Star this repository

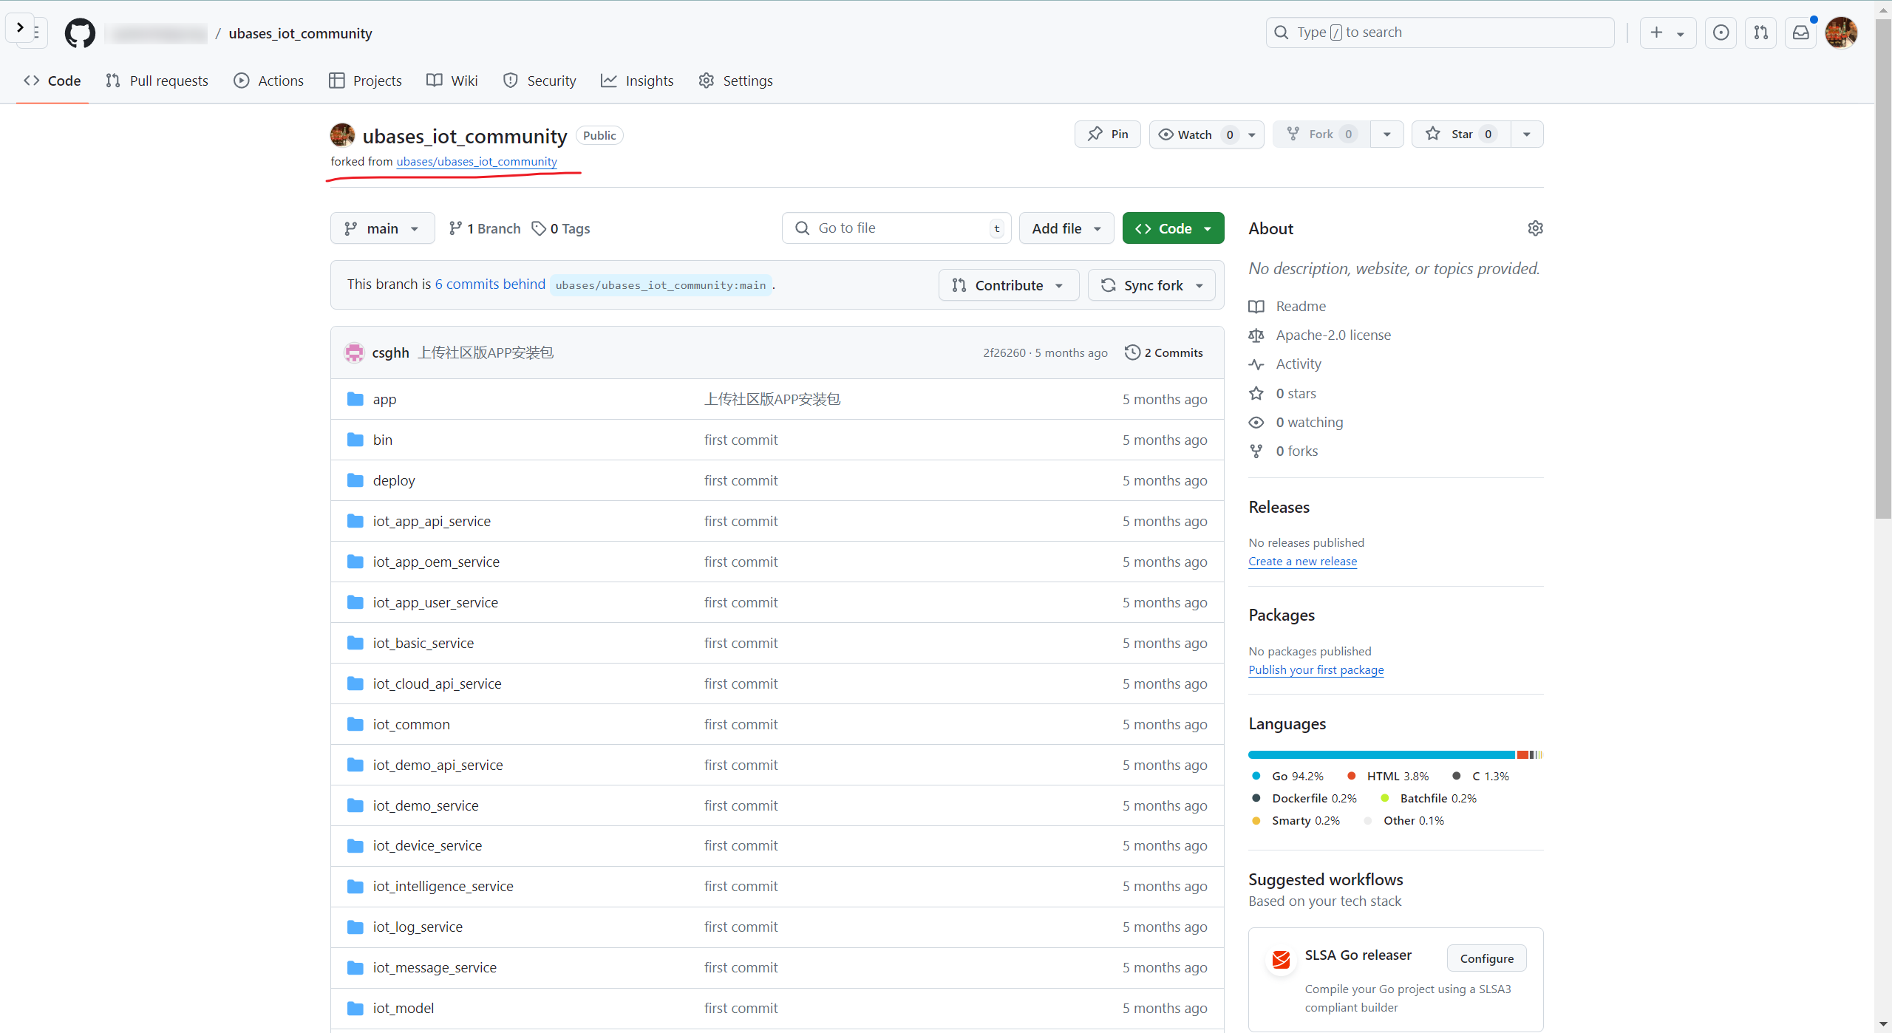(x=1461, y=134)
